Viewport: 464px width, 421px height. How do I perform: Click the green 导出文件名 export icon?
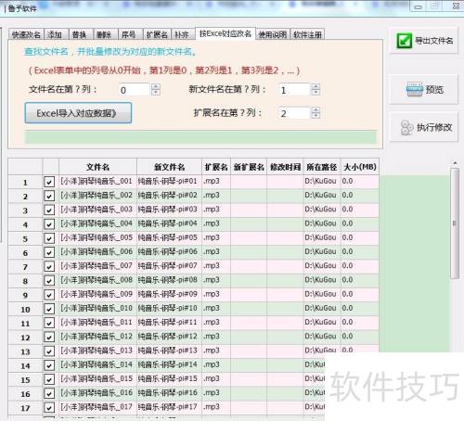pyautogui.click(x=405, y=41)
